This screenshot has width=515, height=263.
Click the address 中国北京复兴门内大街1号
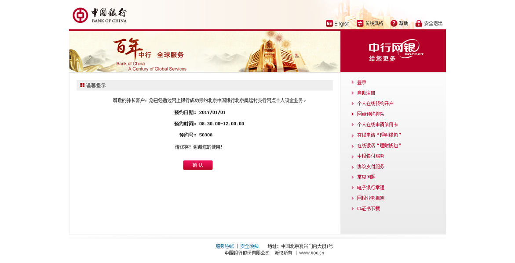click(x=307, y=246)
